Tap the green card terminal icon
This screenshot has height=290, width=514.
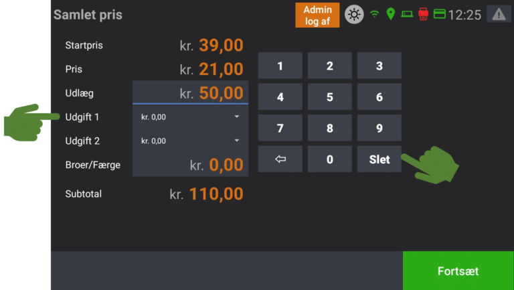pos(439,14)
